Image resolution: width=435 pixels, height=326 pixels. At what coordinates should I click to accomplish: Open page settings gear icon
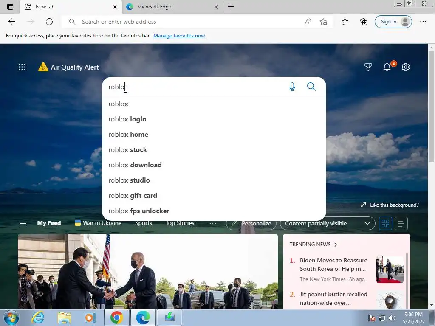point(406,67)
